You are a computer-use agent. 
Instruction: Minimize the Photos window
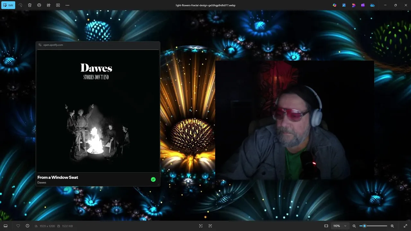(385, 5)
